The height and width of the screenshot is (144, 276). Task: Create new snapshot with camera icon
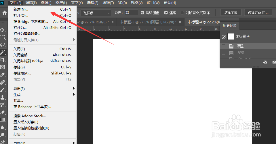click(274, 62)
